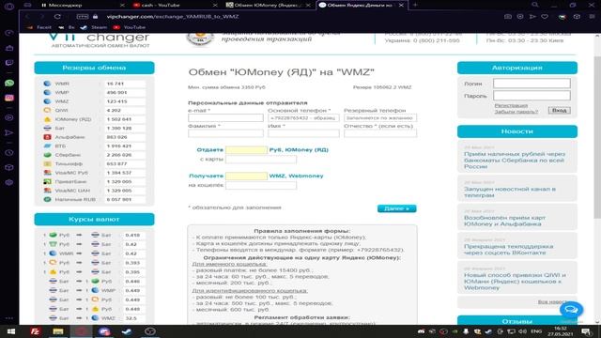Focus the Резервный телефон field

coord(380,118)
